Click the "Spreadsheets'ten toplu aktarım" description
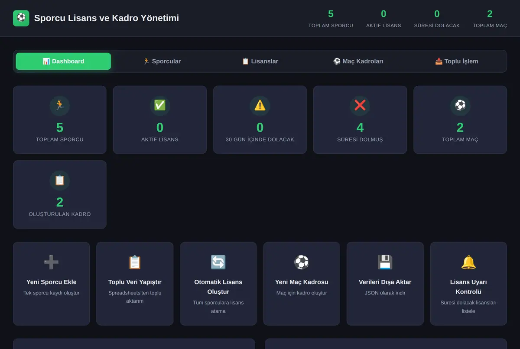This screenshot has width=520, height=349. click(135, 297)
